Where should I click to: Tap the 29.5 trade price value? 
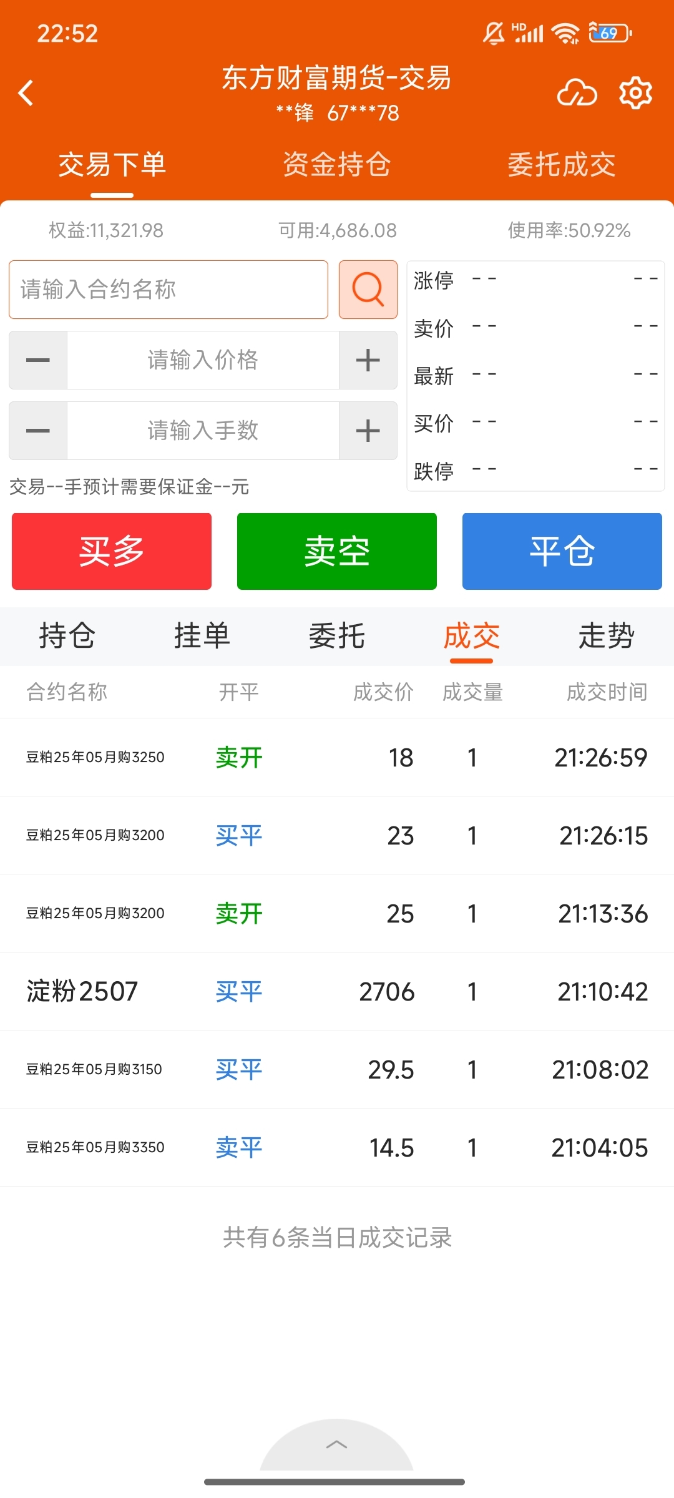(x=391, y=1069)
